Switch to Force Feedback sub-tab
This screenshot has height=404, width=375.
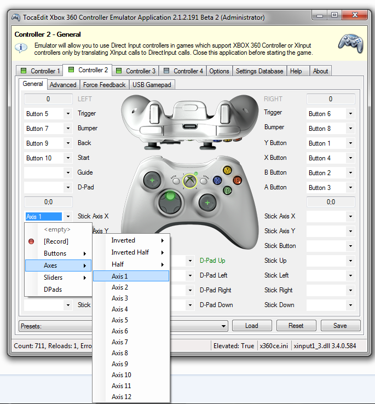click(105, 85)
